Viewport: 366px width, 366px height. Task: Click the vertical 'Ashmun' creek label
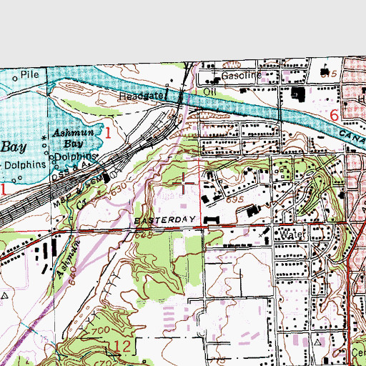tap(68, 259)
